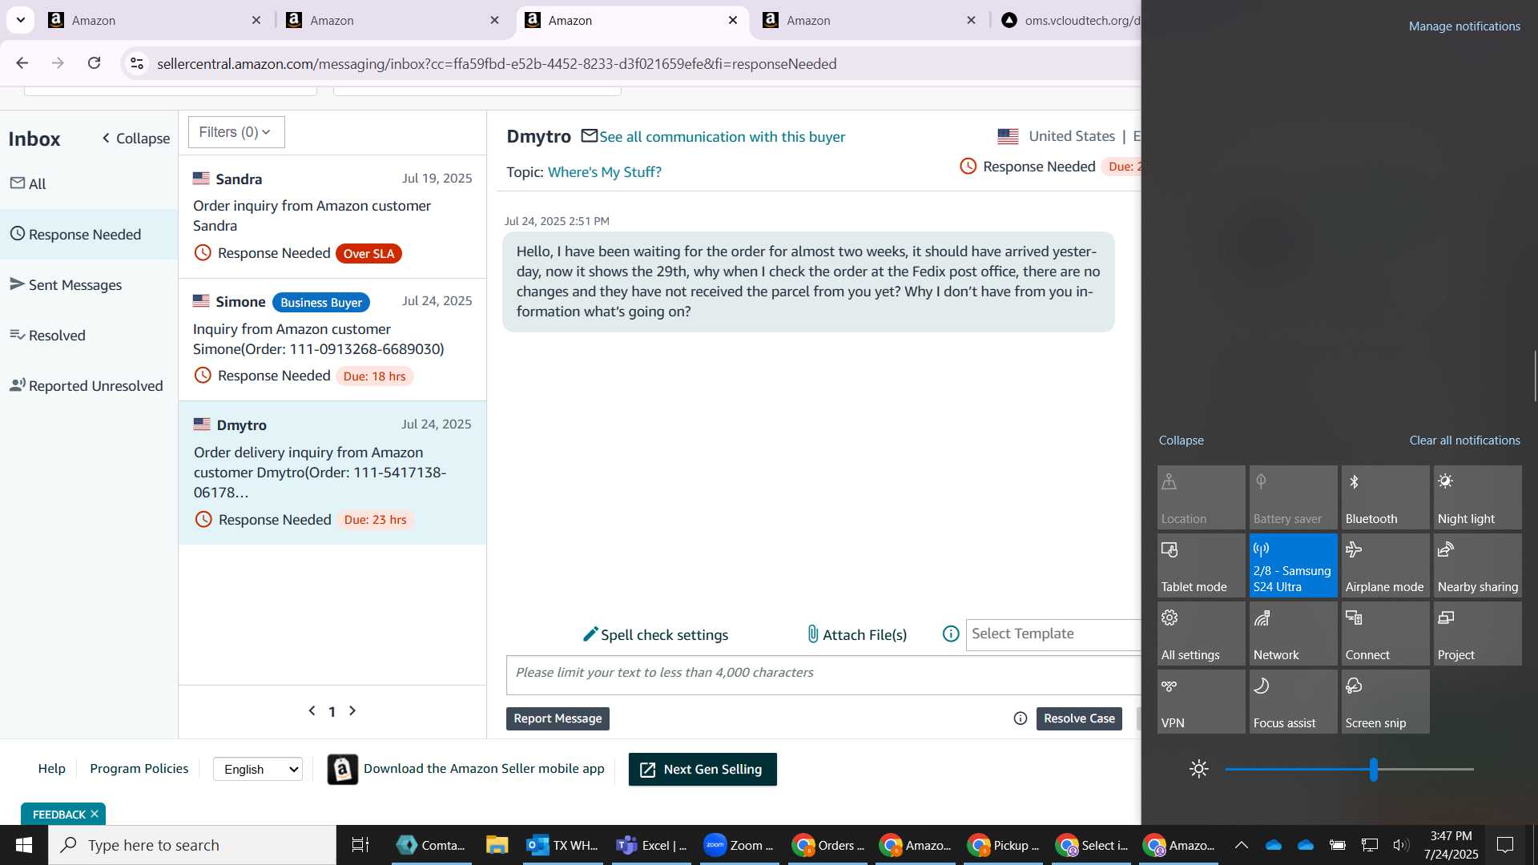
Task: Click the Resolve Case button
Action: click(1079, 718)
